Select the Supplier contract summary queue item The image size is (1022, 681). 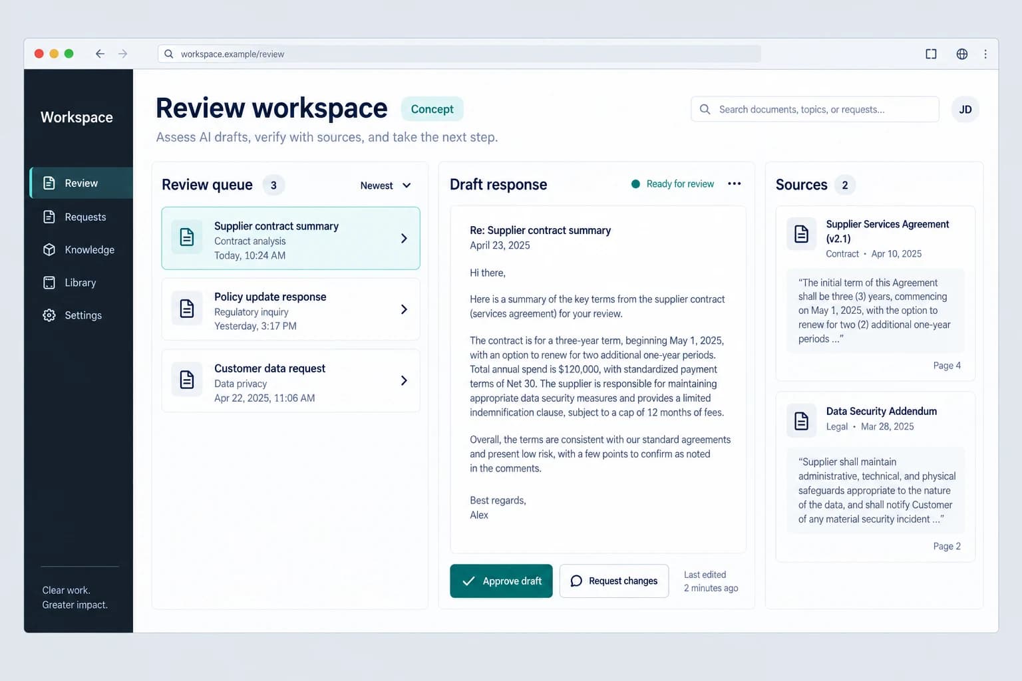tap(291, 238)
